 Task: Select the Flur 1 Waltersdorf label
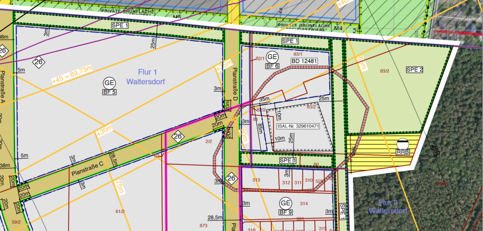146,78
